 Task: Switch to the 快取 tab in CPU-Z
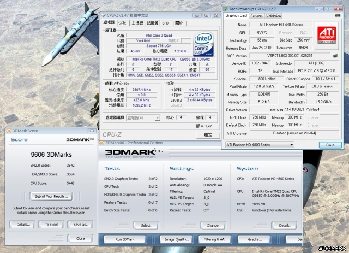pyautogui.click(x=122, y=23)
